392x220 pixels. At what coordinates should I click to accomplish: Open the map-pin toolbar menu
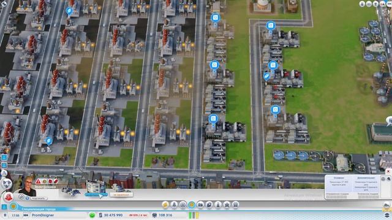click(x=209, y=205)
